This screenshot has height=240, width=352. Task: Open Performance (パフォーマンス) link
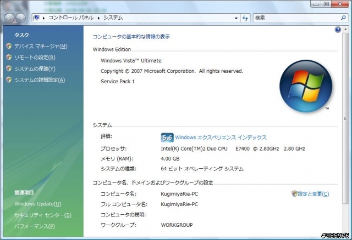tap(35, 226)
